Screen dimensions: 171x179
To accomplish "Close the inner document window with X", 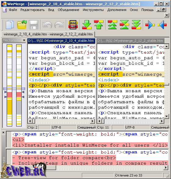I will pyautogui.click(x=167, y=15).
